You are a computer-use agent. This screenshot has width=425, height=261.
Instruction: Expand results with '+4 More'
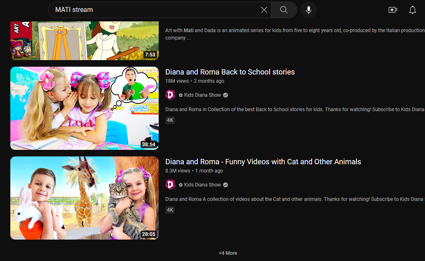(228, 253)
